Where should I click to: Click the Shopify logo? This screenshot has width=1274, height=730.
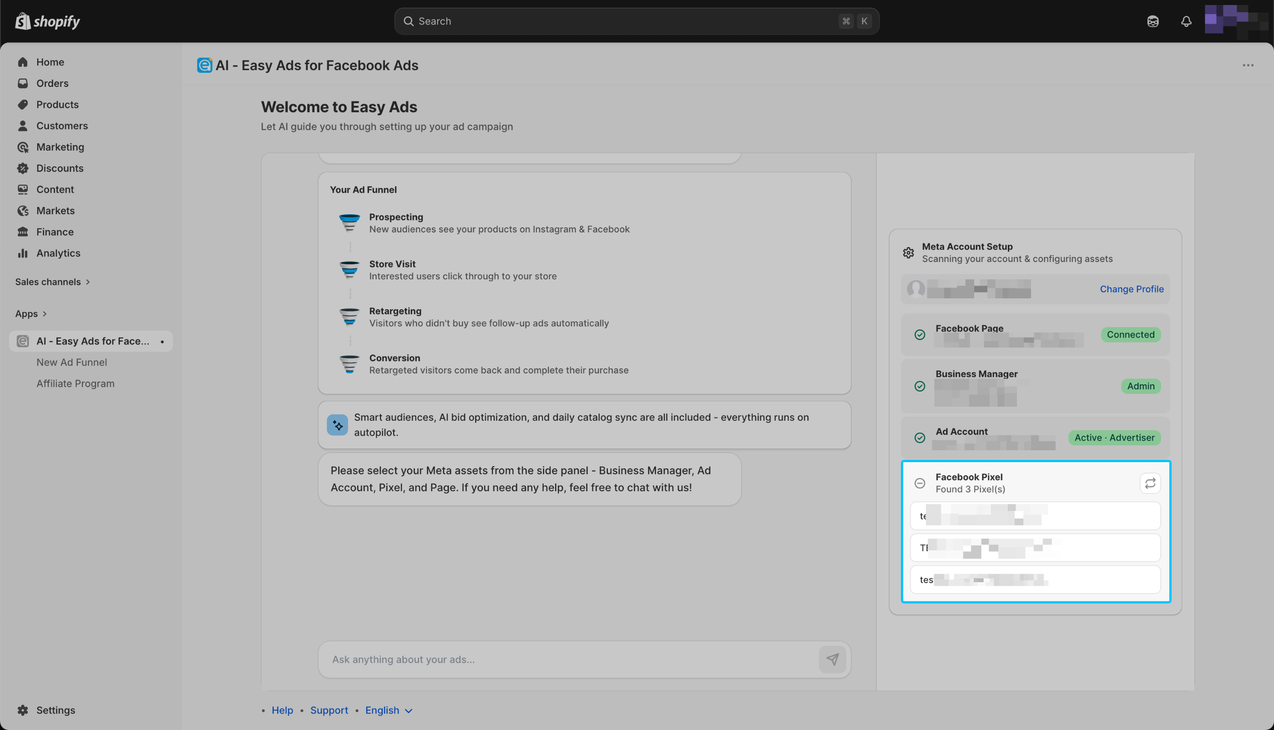[48, 21]
